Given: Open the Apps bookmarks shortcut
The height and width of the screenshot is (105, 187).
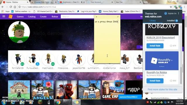Looking at the screenshot, I should click(6, 11).
